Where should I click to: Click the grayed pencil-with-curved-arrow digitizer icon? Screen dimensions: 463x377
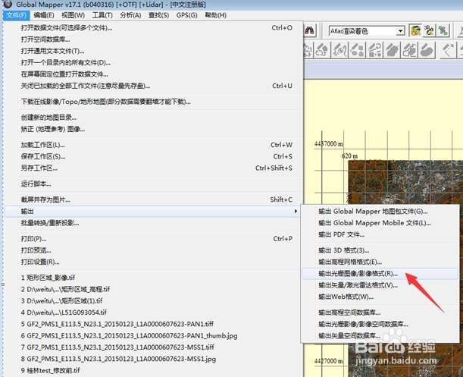coord(374,50)
